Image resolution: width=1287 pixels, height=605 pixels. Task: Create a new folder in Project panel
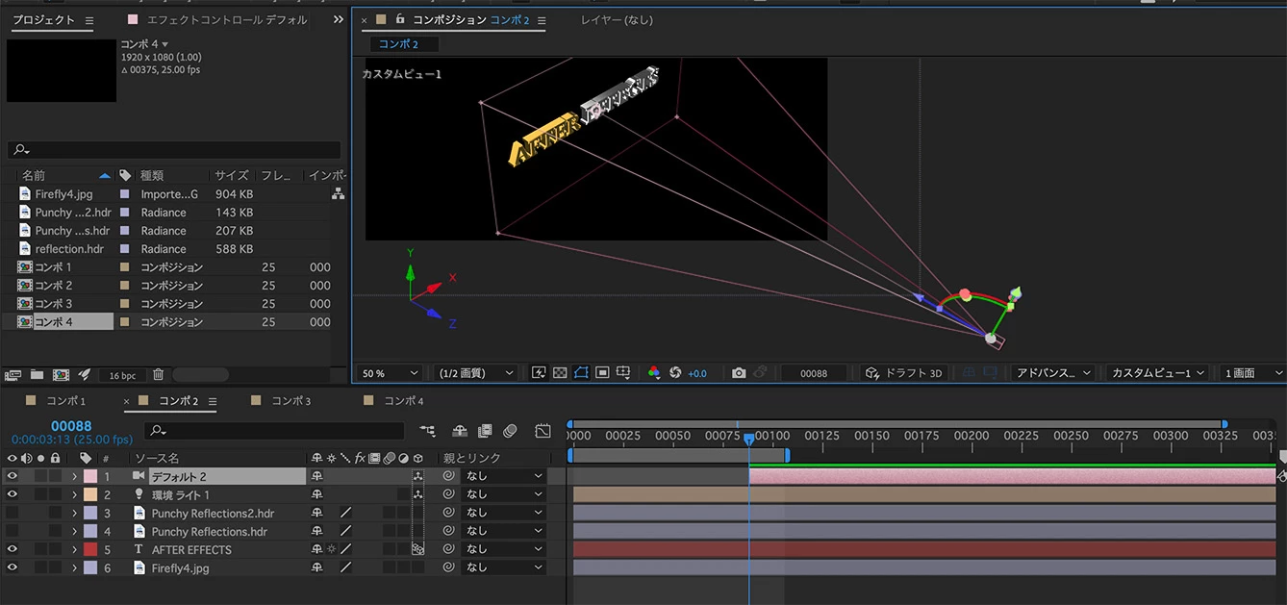point(37,375)
